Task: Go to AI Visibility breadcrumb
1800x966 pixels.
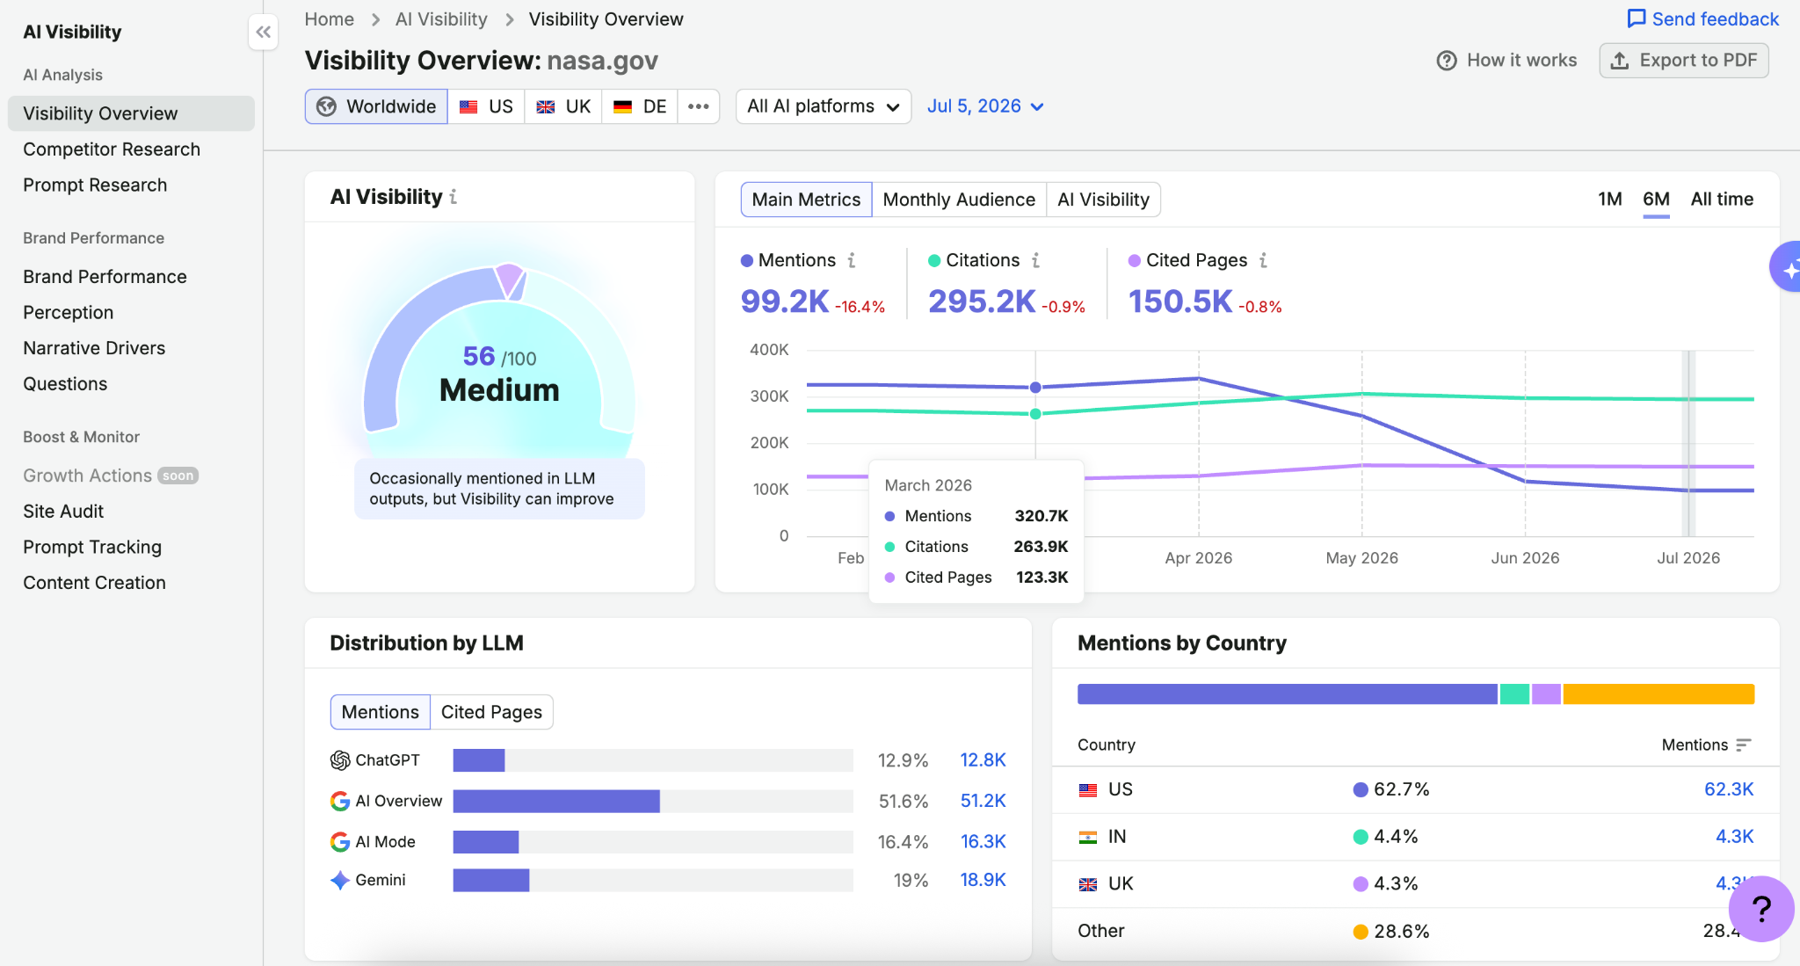Action: pos(441,19)
